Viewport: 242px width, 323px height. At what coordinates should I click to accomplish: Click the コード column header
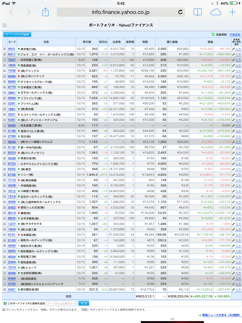tap(12, 42)
